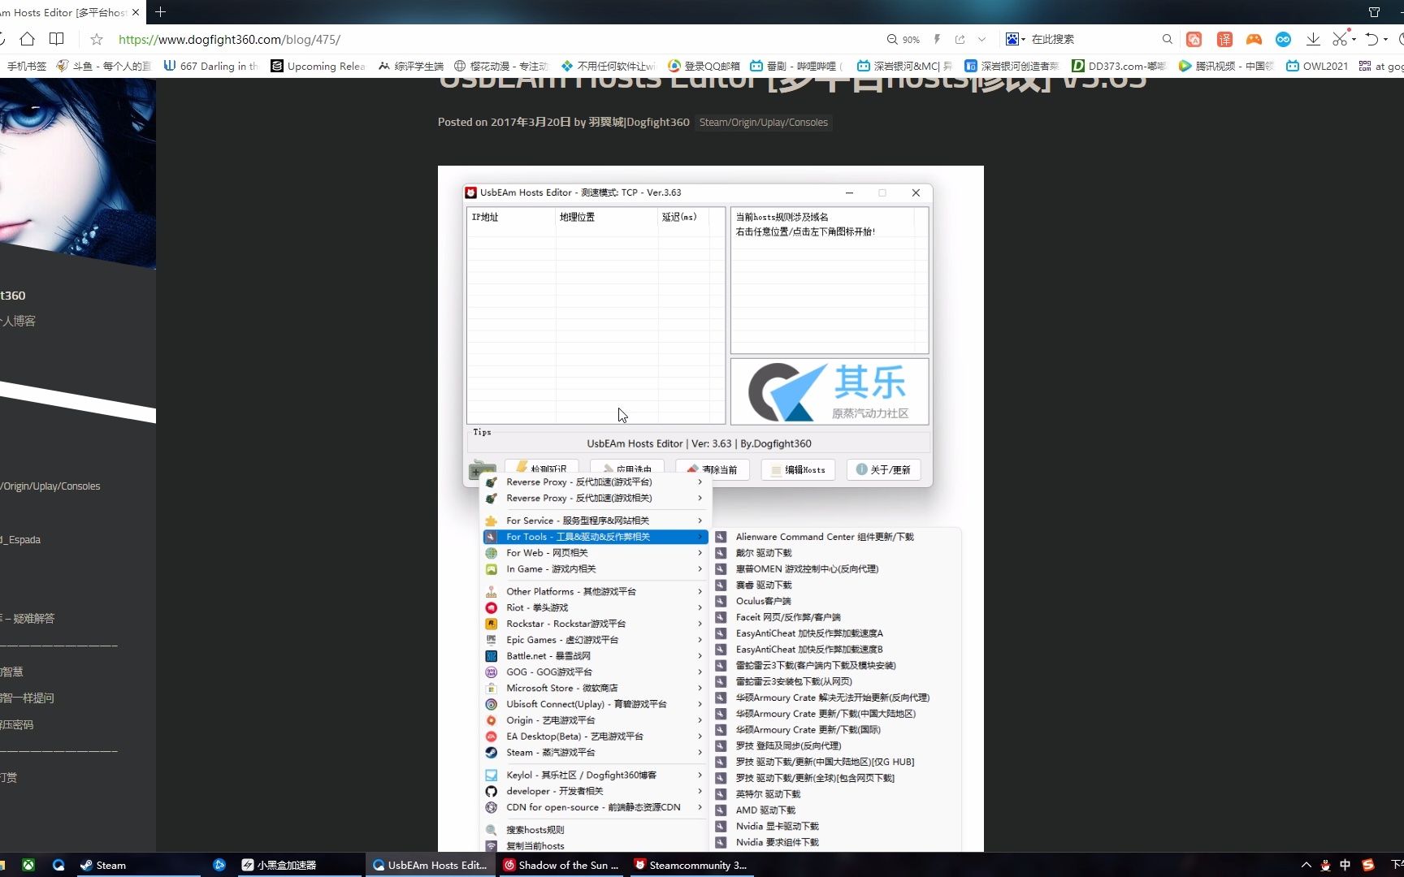This screenshot has height=877, width=1404.
Task: Click the Steam 蒸汽游戏平台 menu icon
Action: 491,753
